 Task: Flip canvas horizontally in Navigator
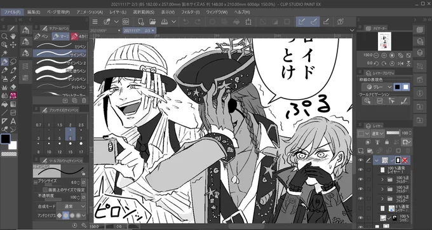point(400,64)
